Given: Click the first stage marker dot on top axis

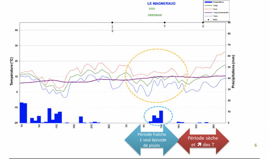Looking at the screenshot, I should pyautogui.click(x=112, y=23).
